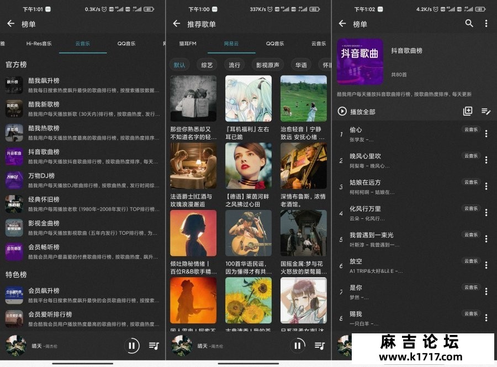Tap back arrow on the 抖音歌曲榜 detail screen
Viewport: 497px width, 367px height.
342,23
